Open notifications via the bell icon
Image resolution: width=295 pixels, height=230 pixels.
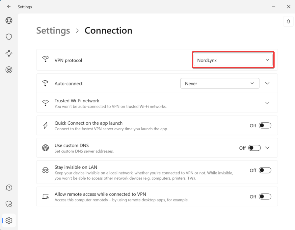click(288, 21)
